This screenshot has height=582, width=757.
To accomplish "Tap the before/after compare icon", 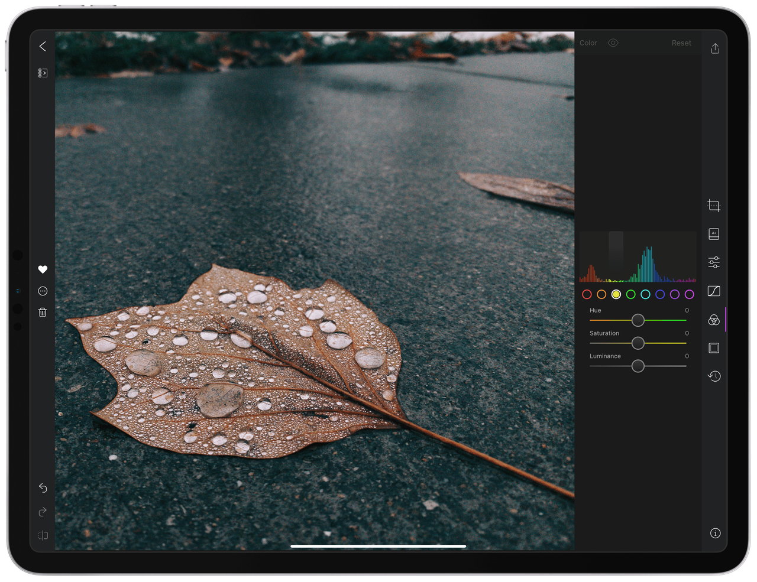I will pos(43,535).
